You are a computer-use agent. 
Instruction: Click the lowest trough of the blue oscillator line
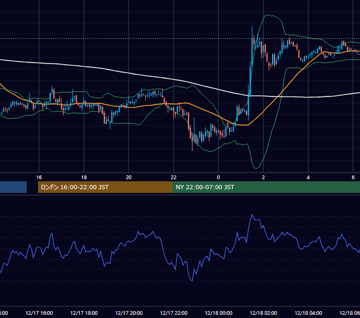(192, 280)
